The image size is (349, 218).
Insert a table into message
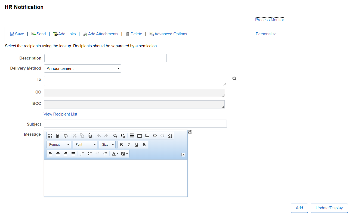pos(140,136)
